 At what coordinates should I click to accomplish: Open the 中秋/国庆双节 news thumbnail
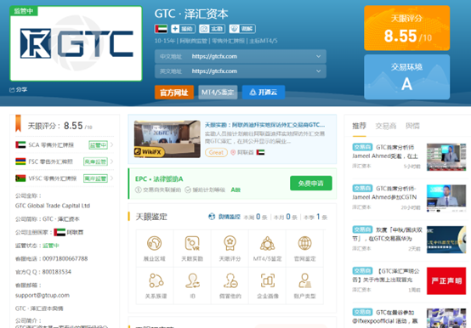coord(446,240)
